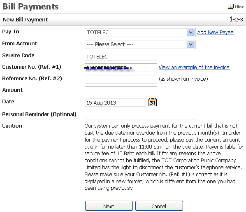246x212 pixels.
Task: Open View an example of the invoice
Action: coord(194,68)
